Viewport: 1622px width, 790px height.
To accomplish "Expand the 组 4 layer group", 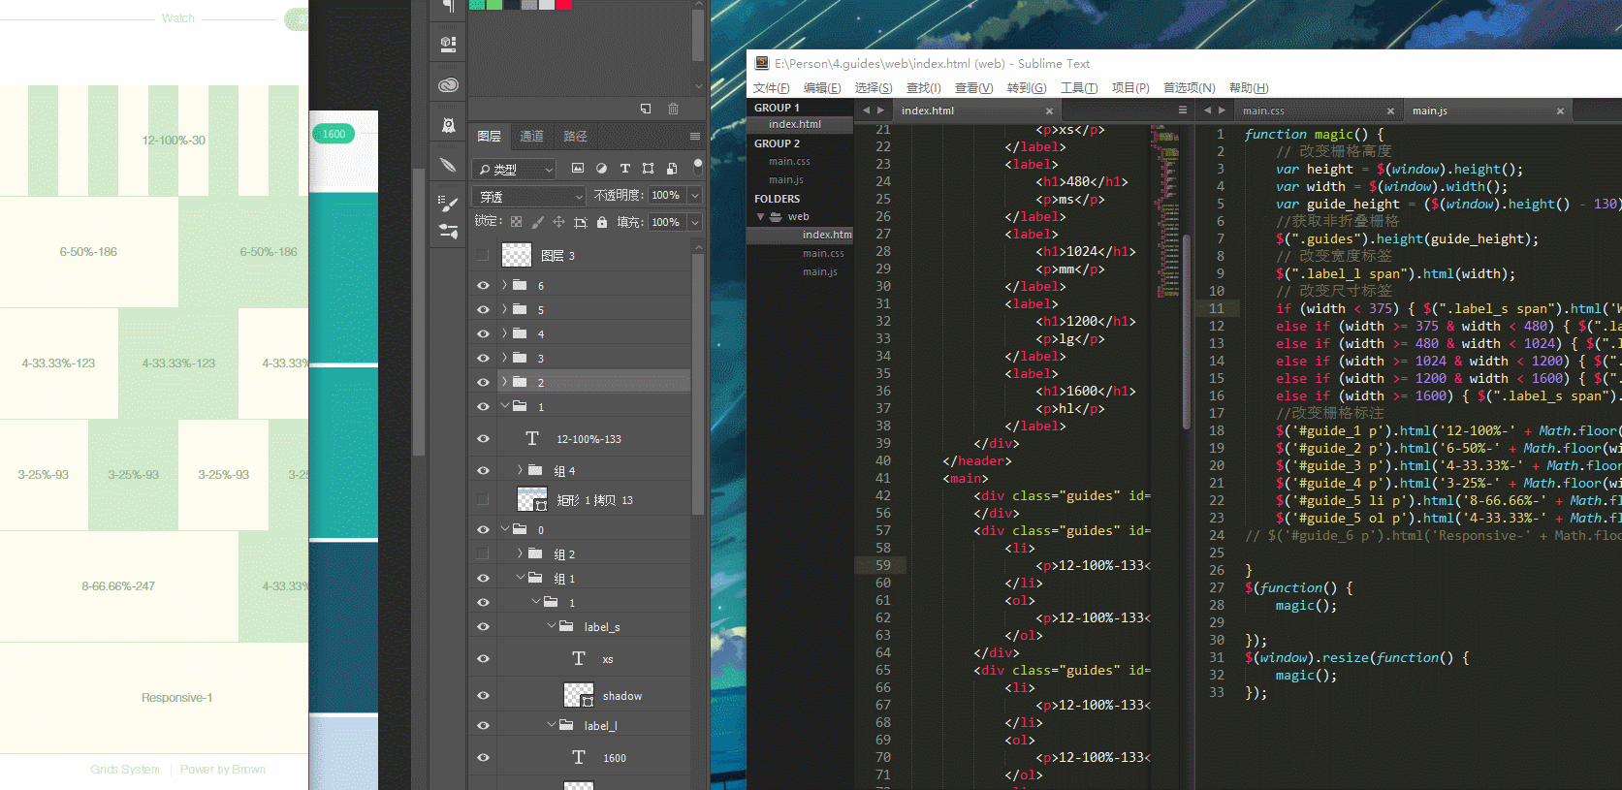I will click(x=520, y=470).
